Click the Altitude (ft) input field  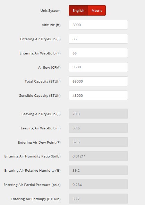pos(98,25)
